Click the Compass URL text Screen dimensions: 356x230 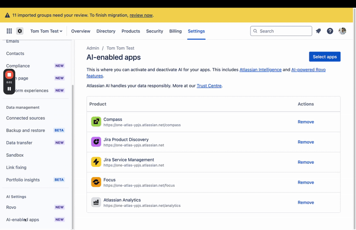point(142,125)
